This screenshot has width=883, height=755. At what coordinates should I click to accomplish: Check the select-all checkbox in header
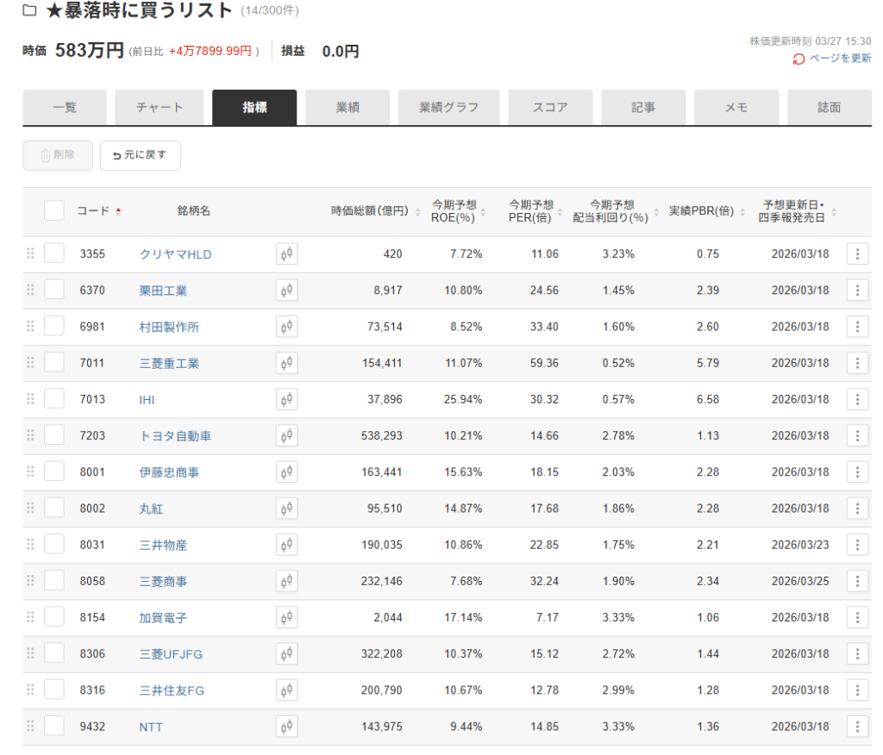(x=54, y=211)
